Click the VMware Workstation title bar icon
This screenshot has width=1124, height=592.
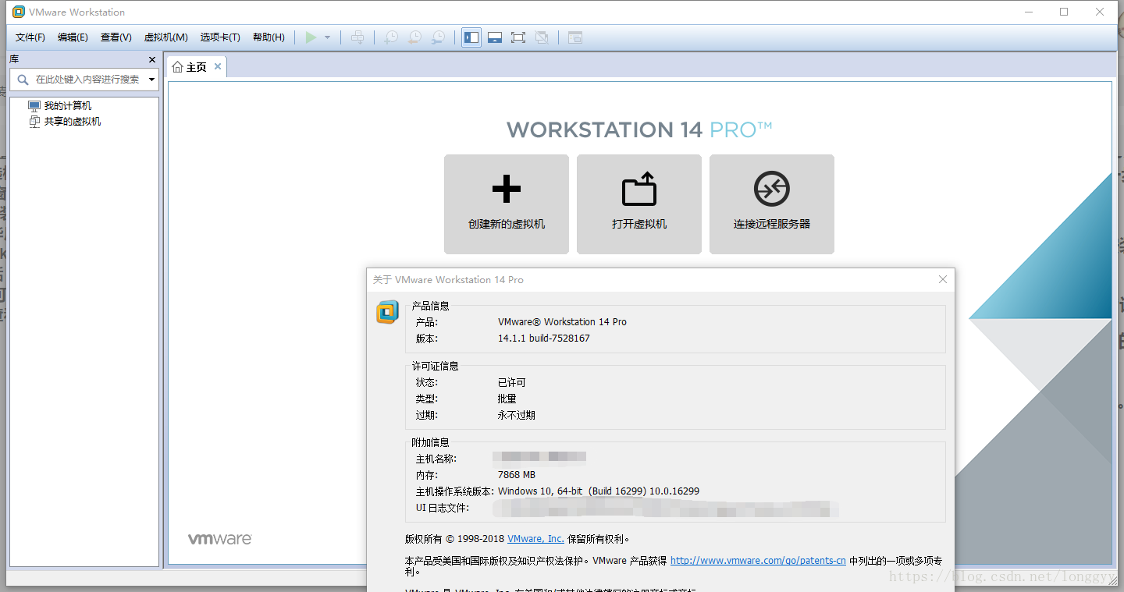[x=18, y=12]
